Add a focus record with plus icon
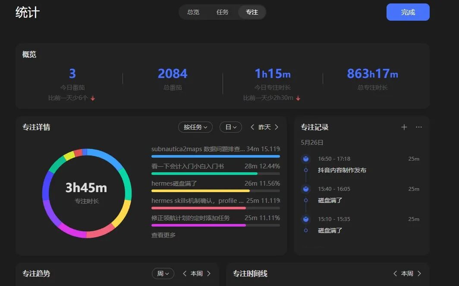 click(x=404, y=127)
